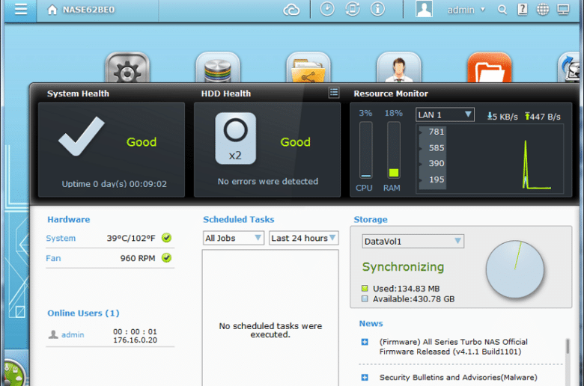This screenshot has width=584, height=386.
Task: Click Security Bulletins and Advisories text
Action: coord(458,378)
